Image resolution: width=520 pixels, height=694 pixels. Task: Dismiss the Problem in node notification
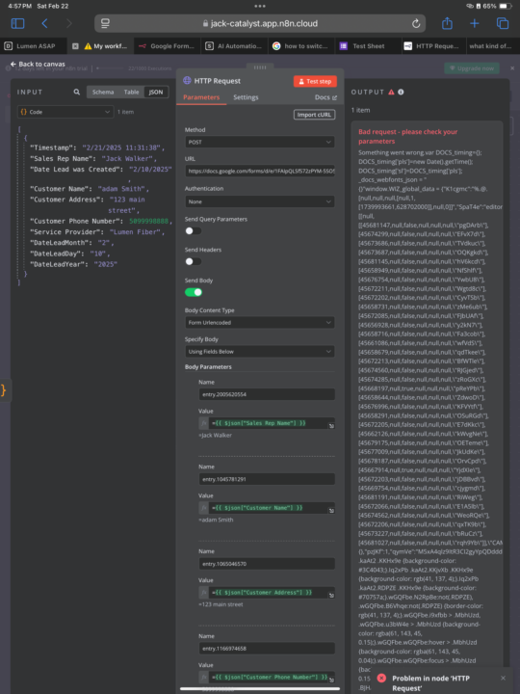[503, 678]
